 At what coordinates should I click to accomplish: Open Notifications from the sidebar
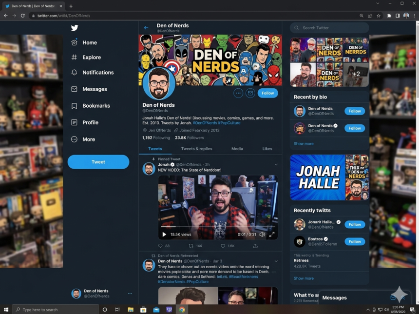click(x=93, y=73)
